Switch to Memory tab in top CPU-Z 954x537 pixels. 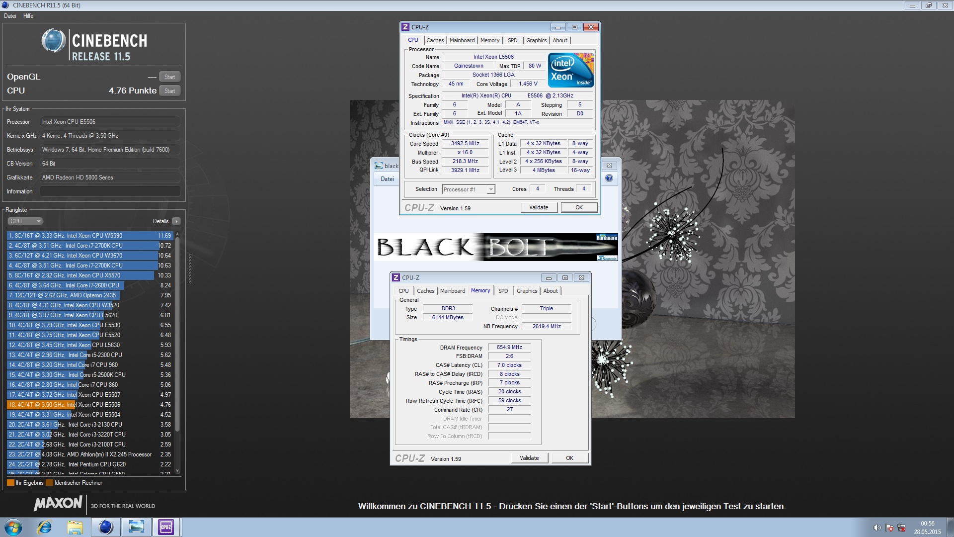click(x=490, y=40)
